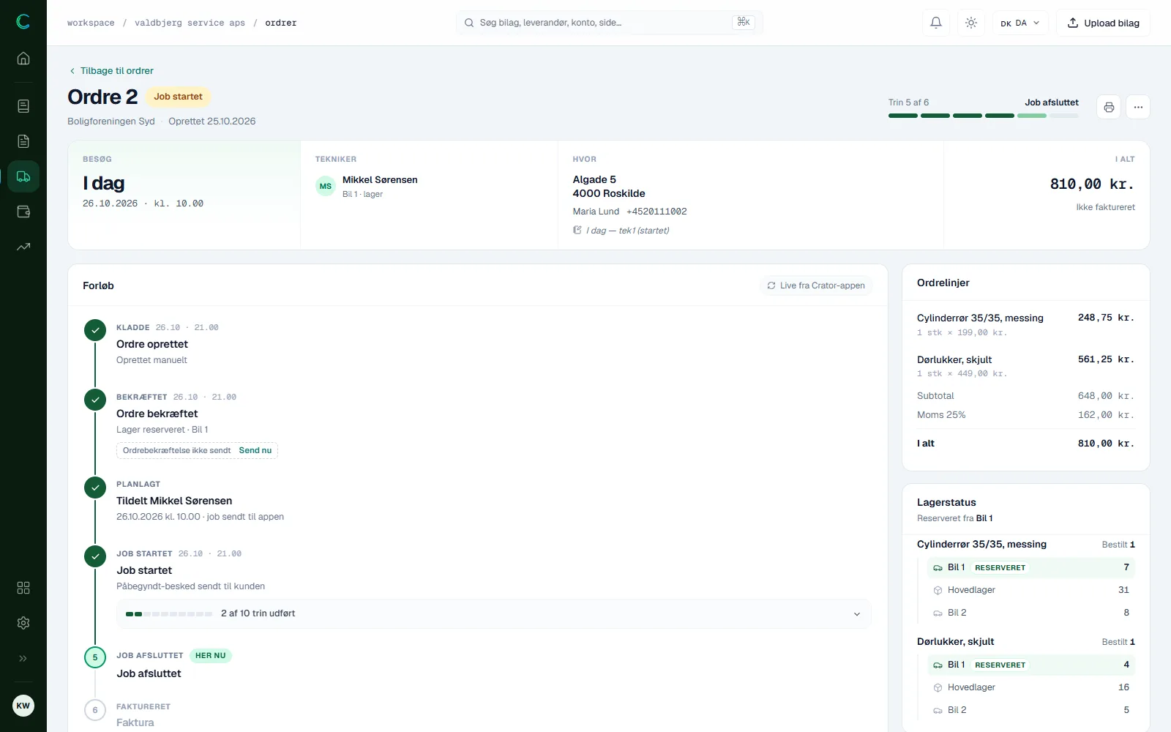Open the apps grid icon in sidebar
The width and height of the screenshot is (1171, 732).
click(23, 588)
